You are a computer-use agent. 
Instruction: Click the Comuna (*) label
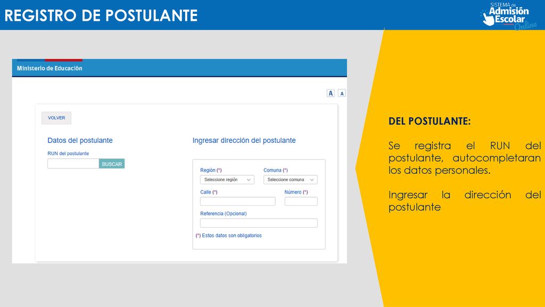point(276,170)
